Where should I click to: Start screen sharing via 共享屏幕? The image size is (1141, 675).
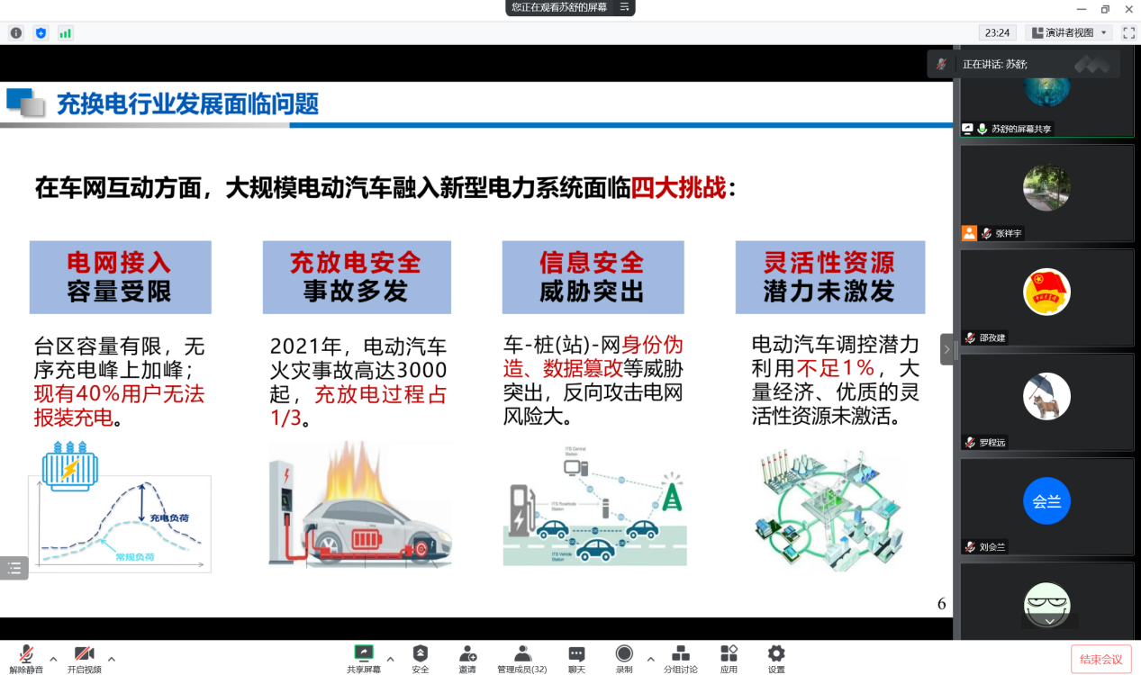[x=364, y=659]
